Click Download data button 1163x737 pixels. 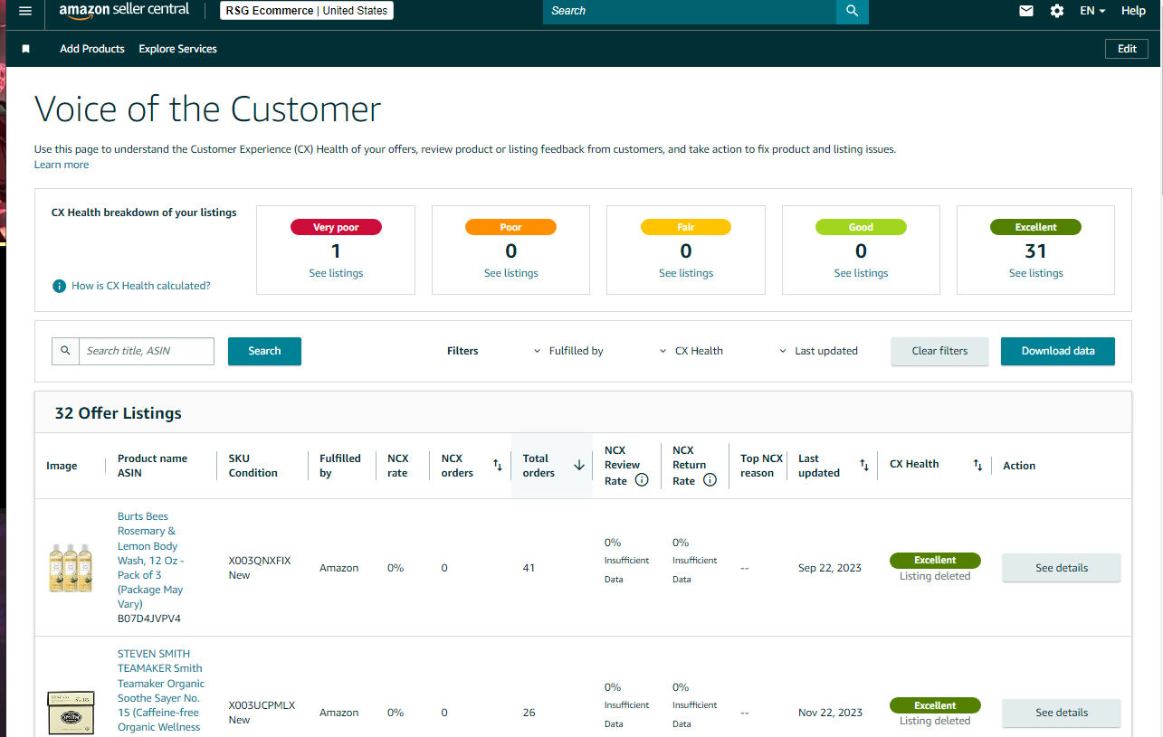coord(1058,351)
